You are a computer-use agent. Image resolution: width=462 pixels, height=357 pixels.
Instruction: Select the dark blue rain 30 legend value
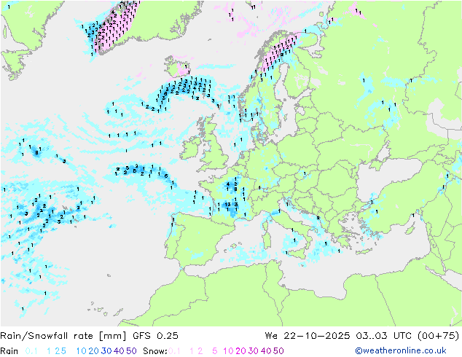click(106, 351)
